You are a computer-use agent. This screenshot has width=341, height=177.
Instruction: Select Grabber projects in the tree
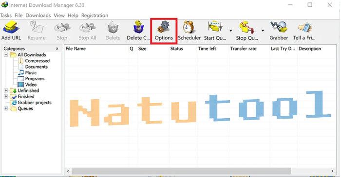35,103
